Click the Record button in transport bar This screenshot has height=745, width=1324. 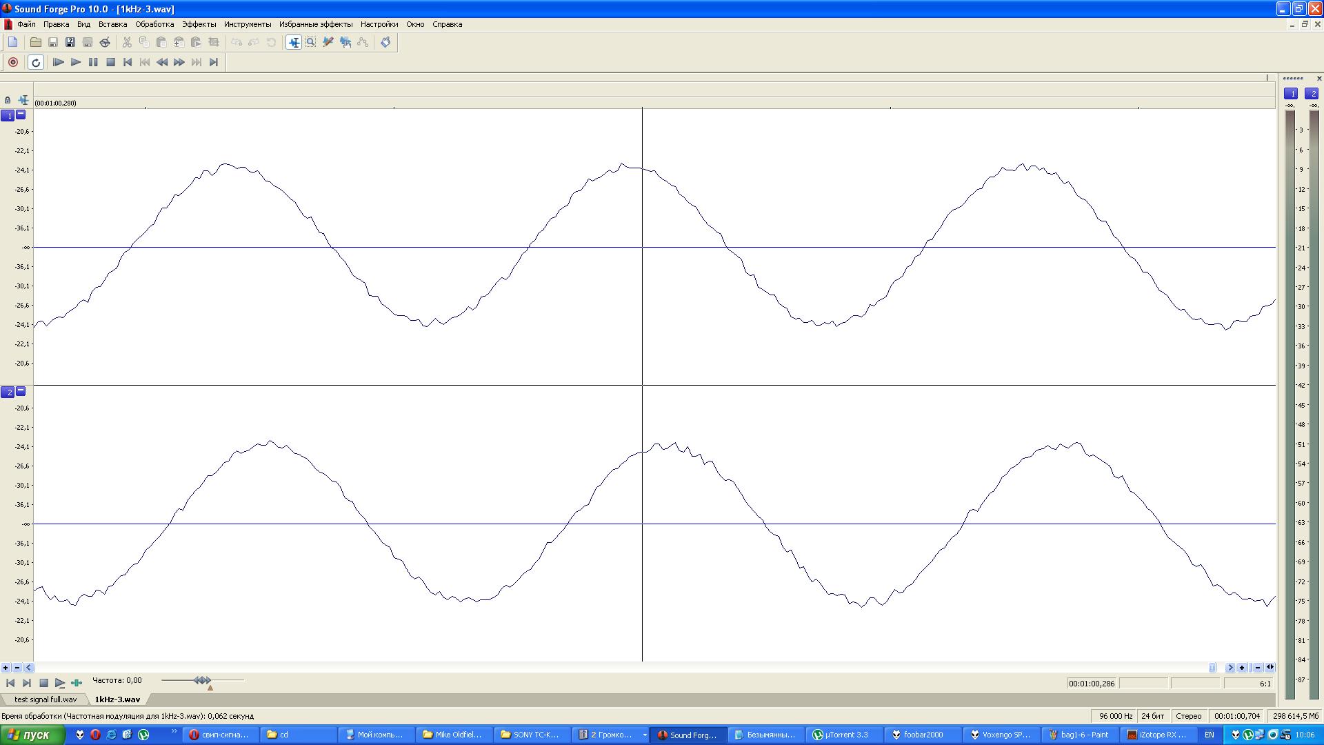[12, 62]
